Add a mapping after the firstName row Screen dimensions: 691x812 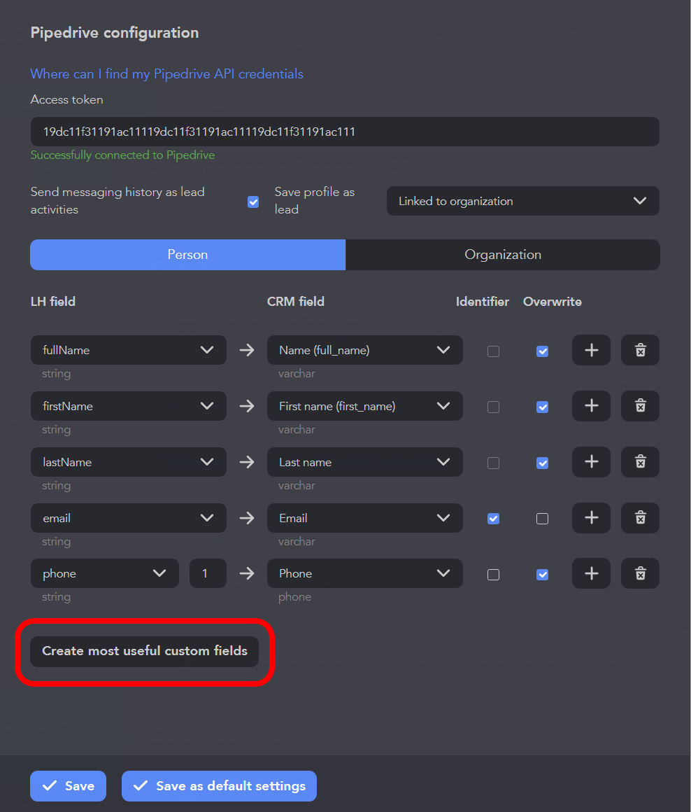[591, 406]
